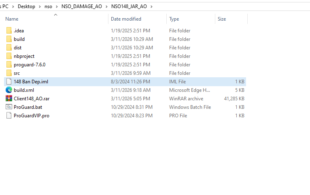Sort files by Type column header
The width and height of the screenshot is (310, 195).
tap(174, 19)
